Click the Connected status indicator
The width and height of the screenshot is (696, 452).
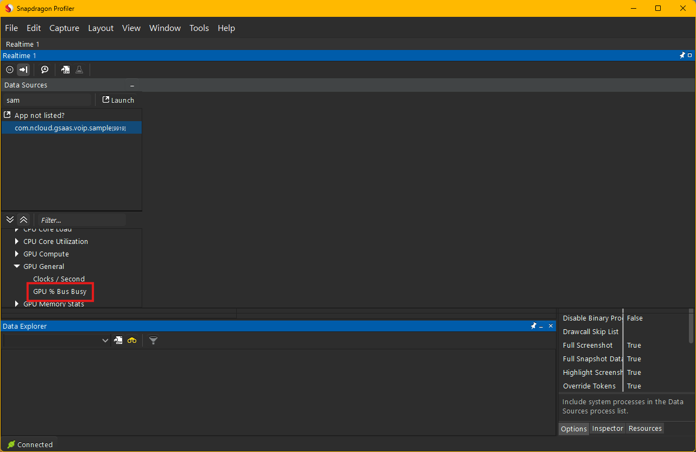tap(30, 444)
